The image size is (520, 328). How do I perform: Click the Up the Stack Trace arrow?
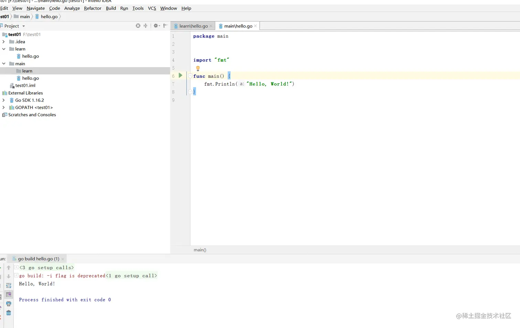(x=9, y=268)
